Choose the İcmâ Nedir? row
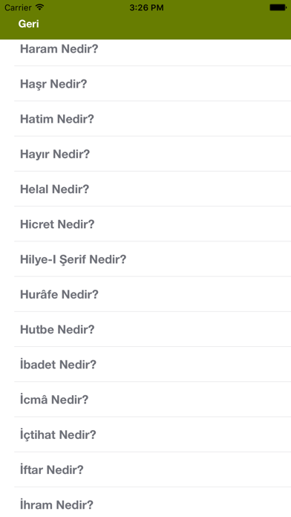The width and height of the screenshot is (291, 517). click(x=145, y=400)
